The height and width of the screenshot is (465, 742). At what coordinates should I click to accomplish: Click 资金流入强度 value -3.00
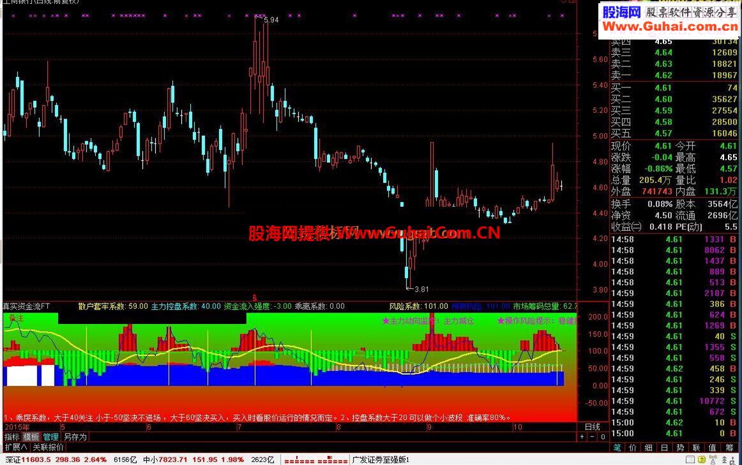tap(283, 306)
